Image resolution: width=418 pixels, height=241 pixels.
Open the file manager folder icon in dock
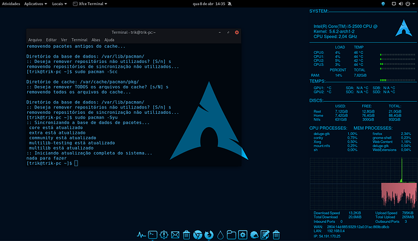[x=231, y=235]
